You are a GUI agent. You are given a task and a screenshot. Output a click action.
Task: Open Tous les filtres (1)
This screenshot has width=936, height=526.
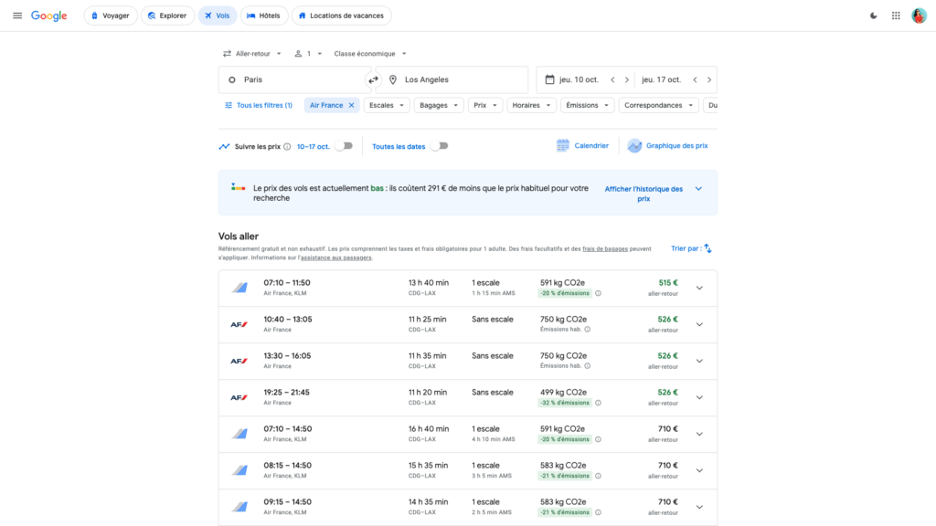pos(259,106)
